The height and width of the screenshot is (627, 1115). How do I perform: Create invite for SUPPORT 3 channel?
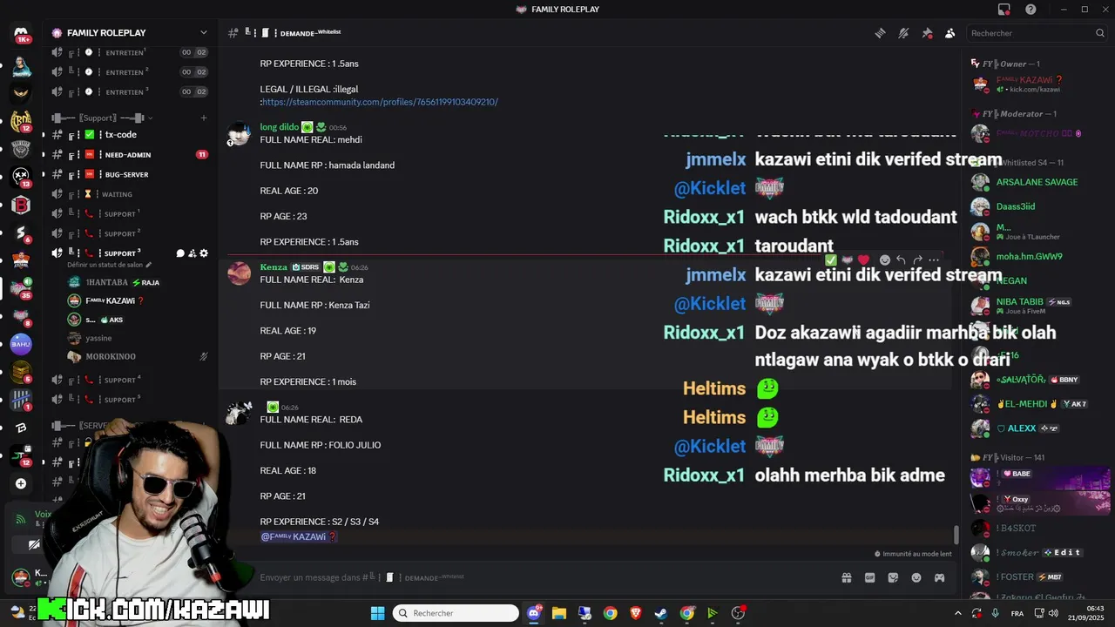(192, 253)
